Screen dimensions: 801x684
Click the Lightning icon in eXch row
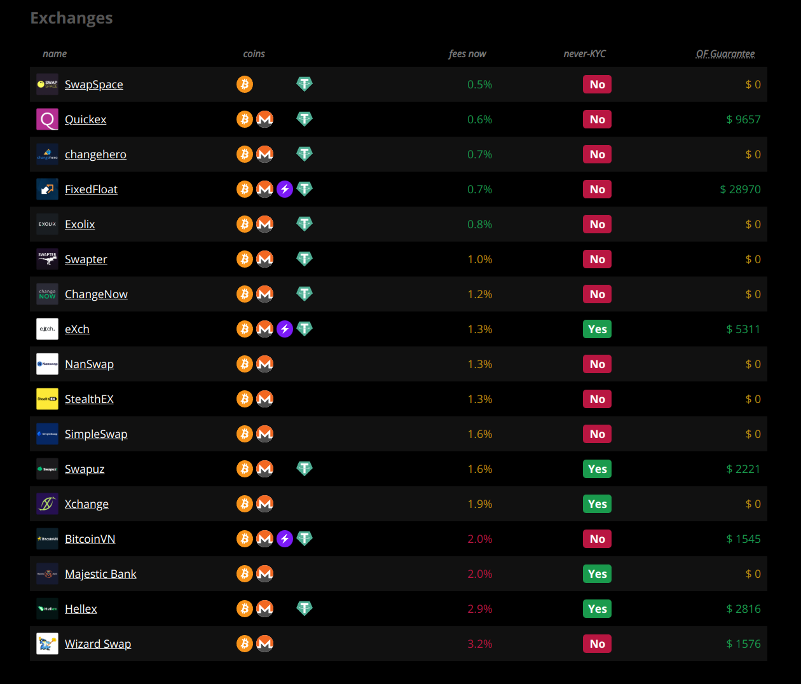(285, 329)
